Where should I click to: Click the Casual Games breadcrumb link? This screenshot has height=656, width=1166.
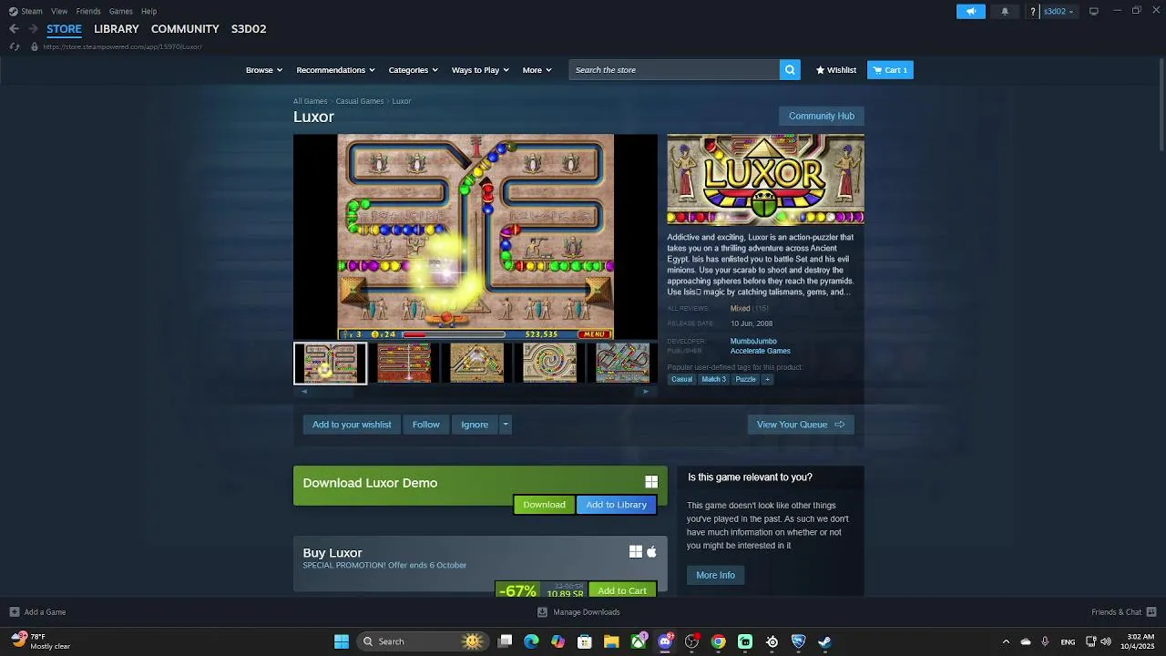tap(360, 101)
